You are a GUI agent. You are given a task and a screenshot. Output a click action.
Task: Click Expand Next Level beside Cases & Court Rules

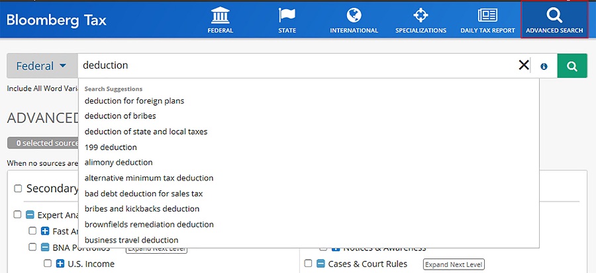click(454, 264)
